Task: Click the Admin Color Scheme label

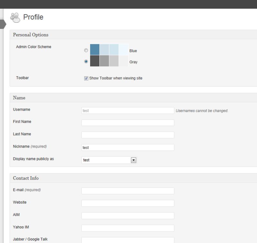Action: [33, 47]
